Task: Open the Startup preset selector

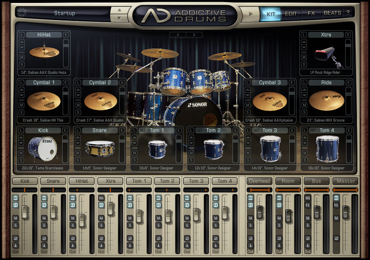Action: (x=65, y=13)
